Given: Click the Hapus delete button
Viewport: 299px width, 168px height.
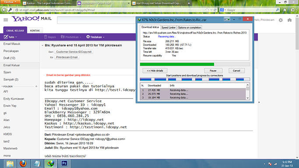Looking at the screenshot, I should point(50,37).
